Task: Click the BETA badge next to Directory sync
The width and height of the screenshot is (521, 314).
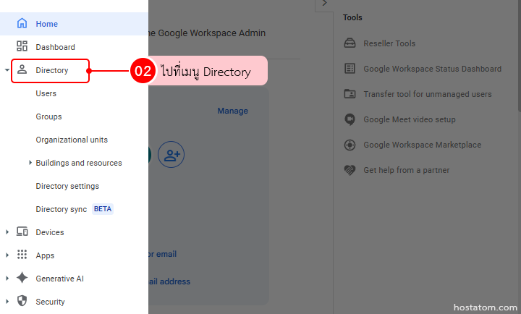Action: tap(103, 209)
